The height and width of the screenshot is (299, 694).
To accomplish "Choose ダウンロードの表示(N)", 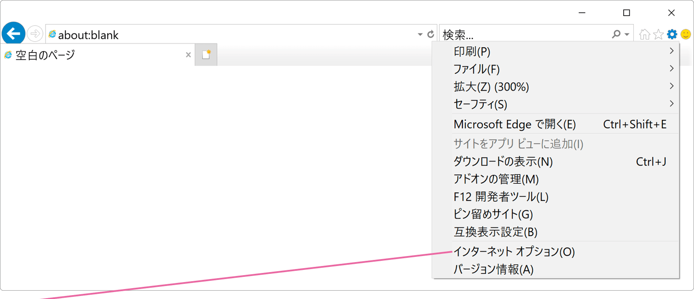I will [x=556, y=161].
